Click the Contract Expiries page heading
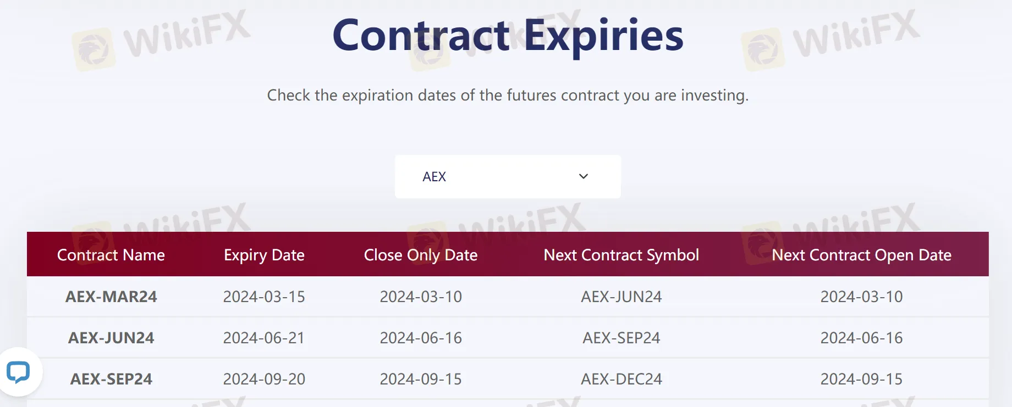 tap(508, 36)
